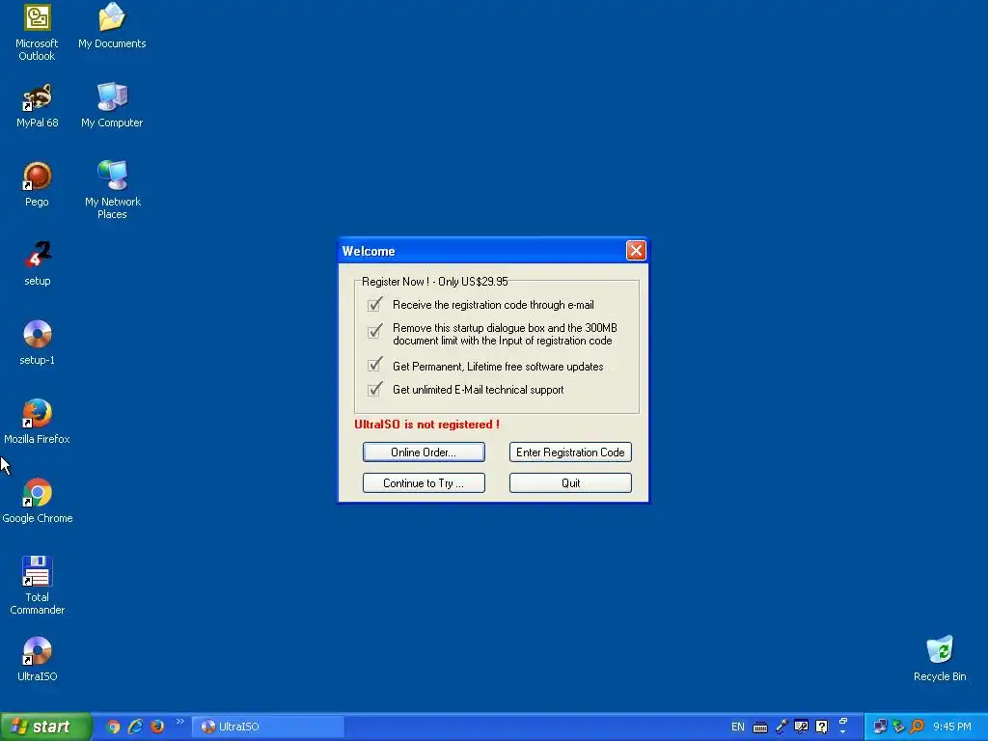Click the UltraISO taskbar button
This screenshot has width=988, height=741.
268,727
